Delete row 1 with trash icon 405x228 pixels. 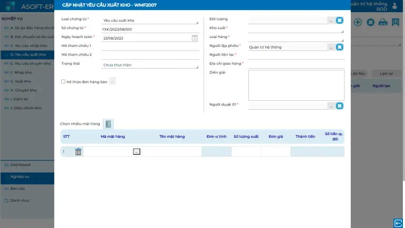tap(78, 152)
